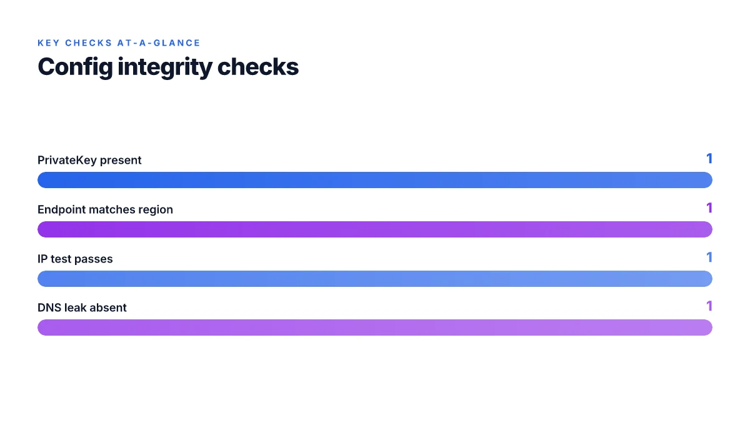Viewport: 750px width, 425px height.
Task: Click the Config integrity checks heading
Action: point(168,66)
